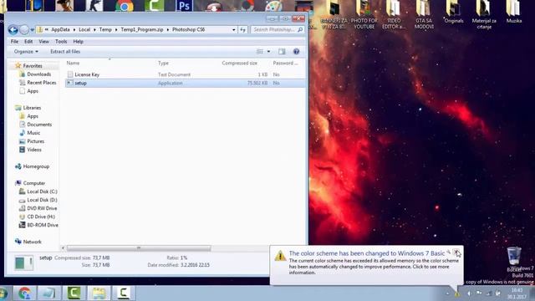Open the Music library

coord(33,133)
